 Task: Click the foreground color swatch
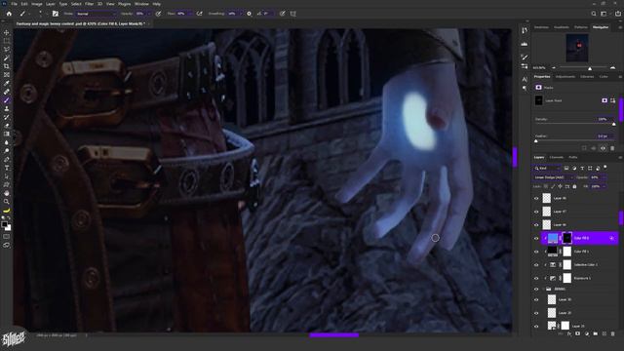4,225
